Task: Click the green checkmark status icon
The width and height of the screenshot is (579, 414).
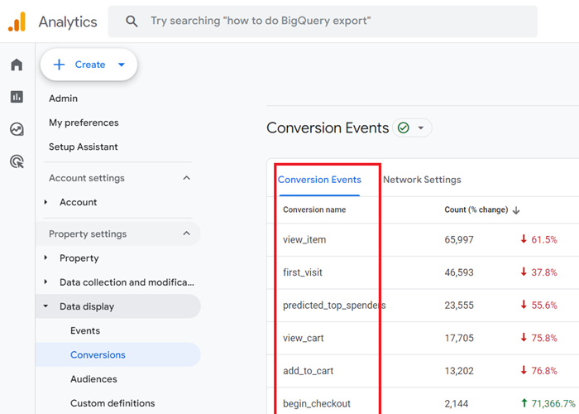Action: [404, 128]
